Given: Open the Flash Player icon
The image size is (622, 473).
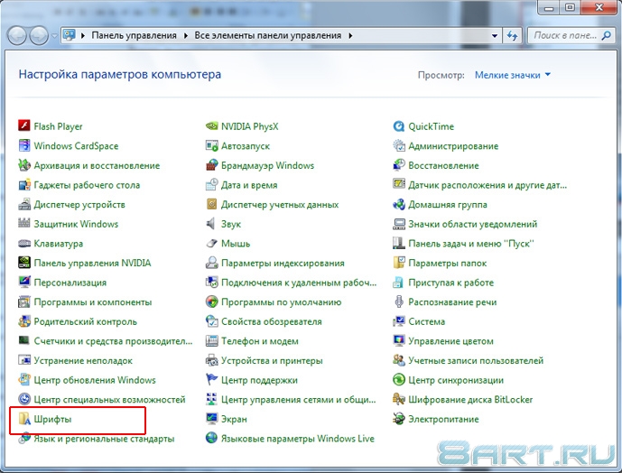Looking at the screenshot, I should pyautogui.click(x=24, y=126).
